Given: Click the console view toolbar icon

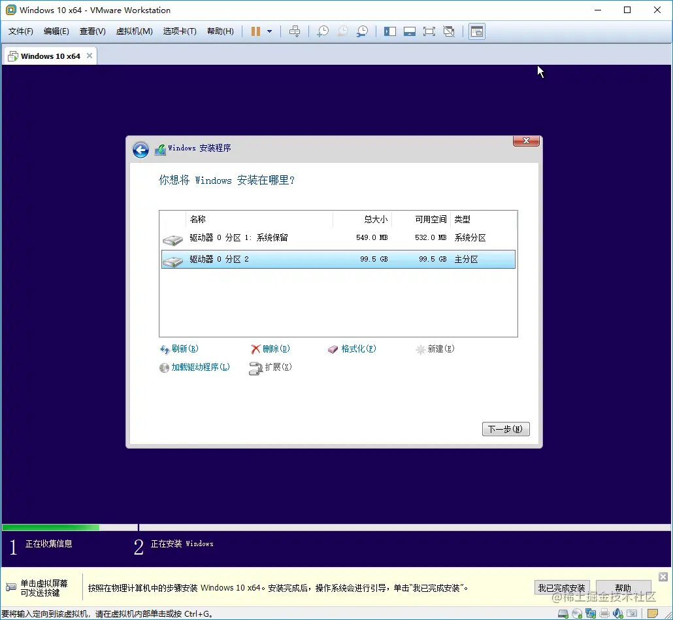Looking at the screenshot, I should pyautogui.click(x=477, y=31).
